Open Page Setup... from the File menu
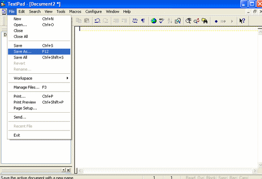The height and width of the screenshot is (179, 262). pyautogui.click(x=39, y=108)
